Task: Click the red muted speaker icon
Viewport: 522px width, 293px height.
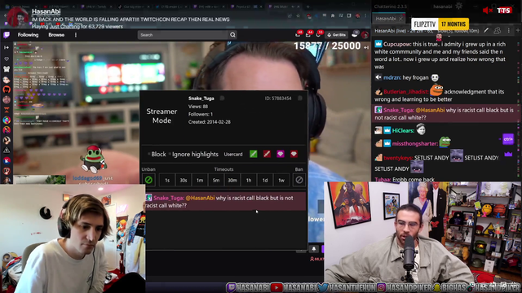Action: [488, 11]
